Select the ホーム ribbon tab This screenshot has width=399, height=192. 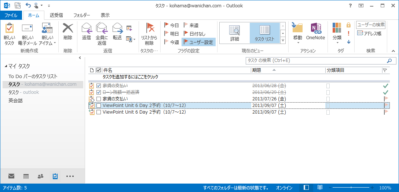[x=34, y=15]
